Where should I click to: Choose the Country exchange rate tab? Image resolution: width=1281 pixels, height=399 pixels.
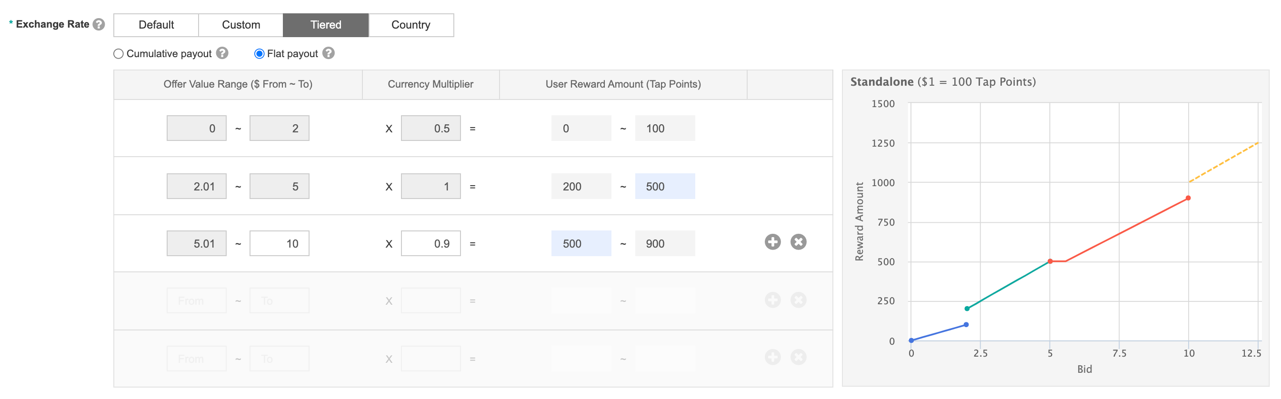coord(411,25)
